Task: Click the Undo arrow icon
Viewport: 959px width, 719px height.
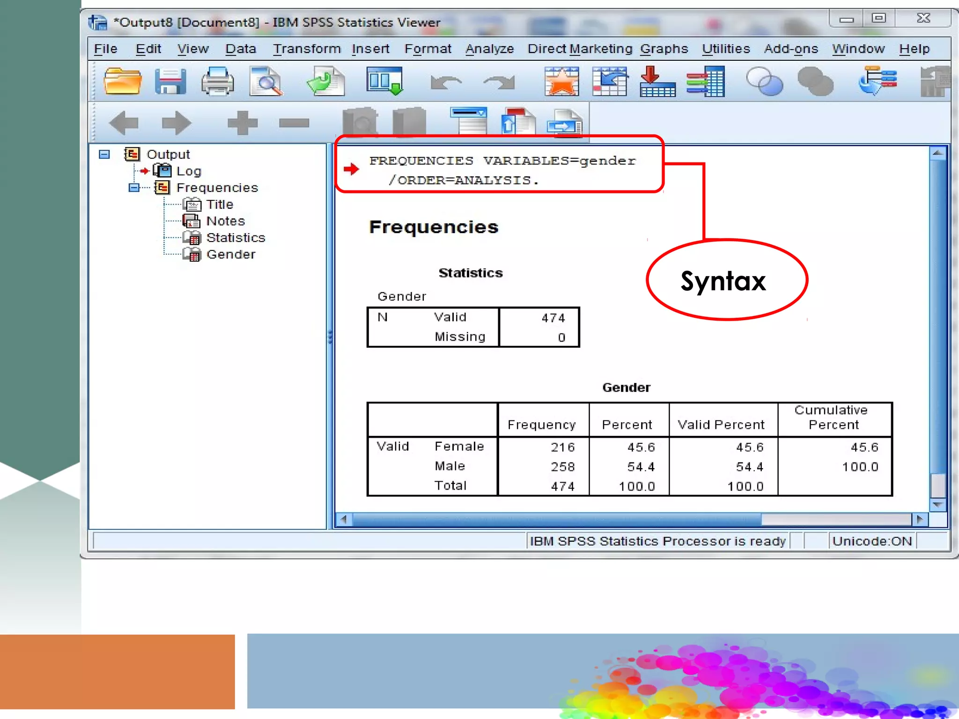Action: tap(445, 83)
